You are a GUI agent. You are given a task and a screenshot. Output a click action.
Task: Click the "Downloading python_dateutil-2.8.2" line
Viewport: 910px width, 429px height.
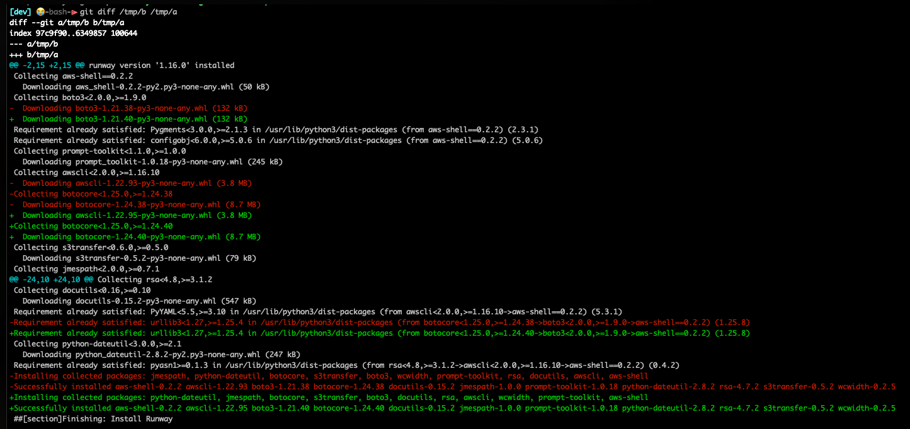tap(162, 355)
